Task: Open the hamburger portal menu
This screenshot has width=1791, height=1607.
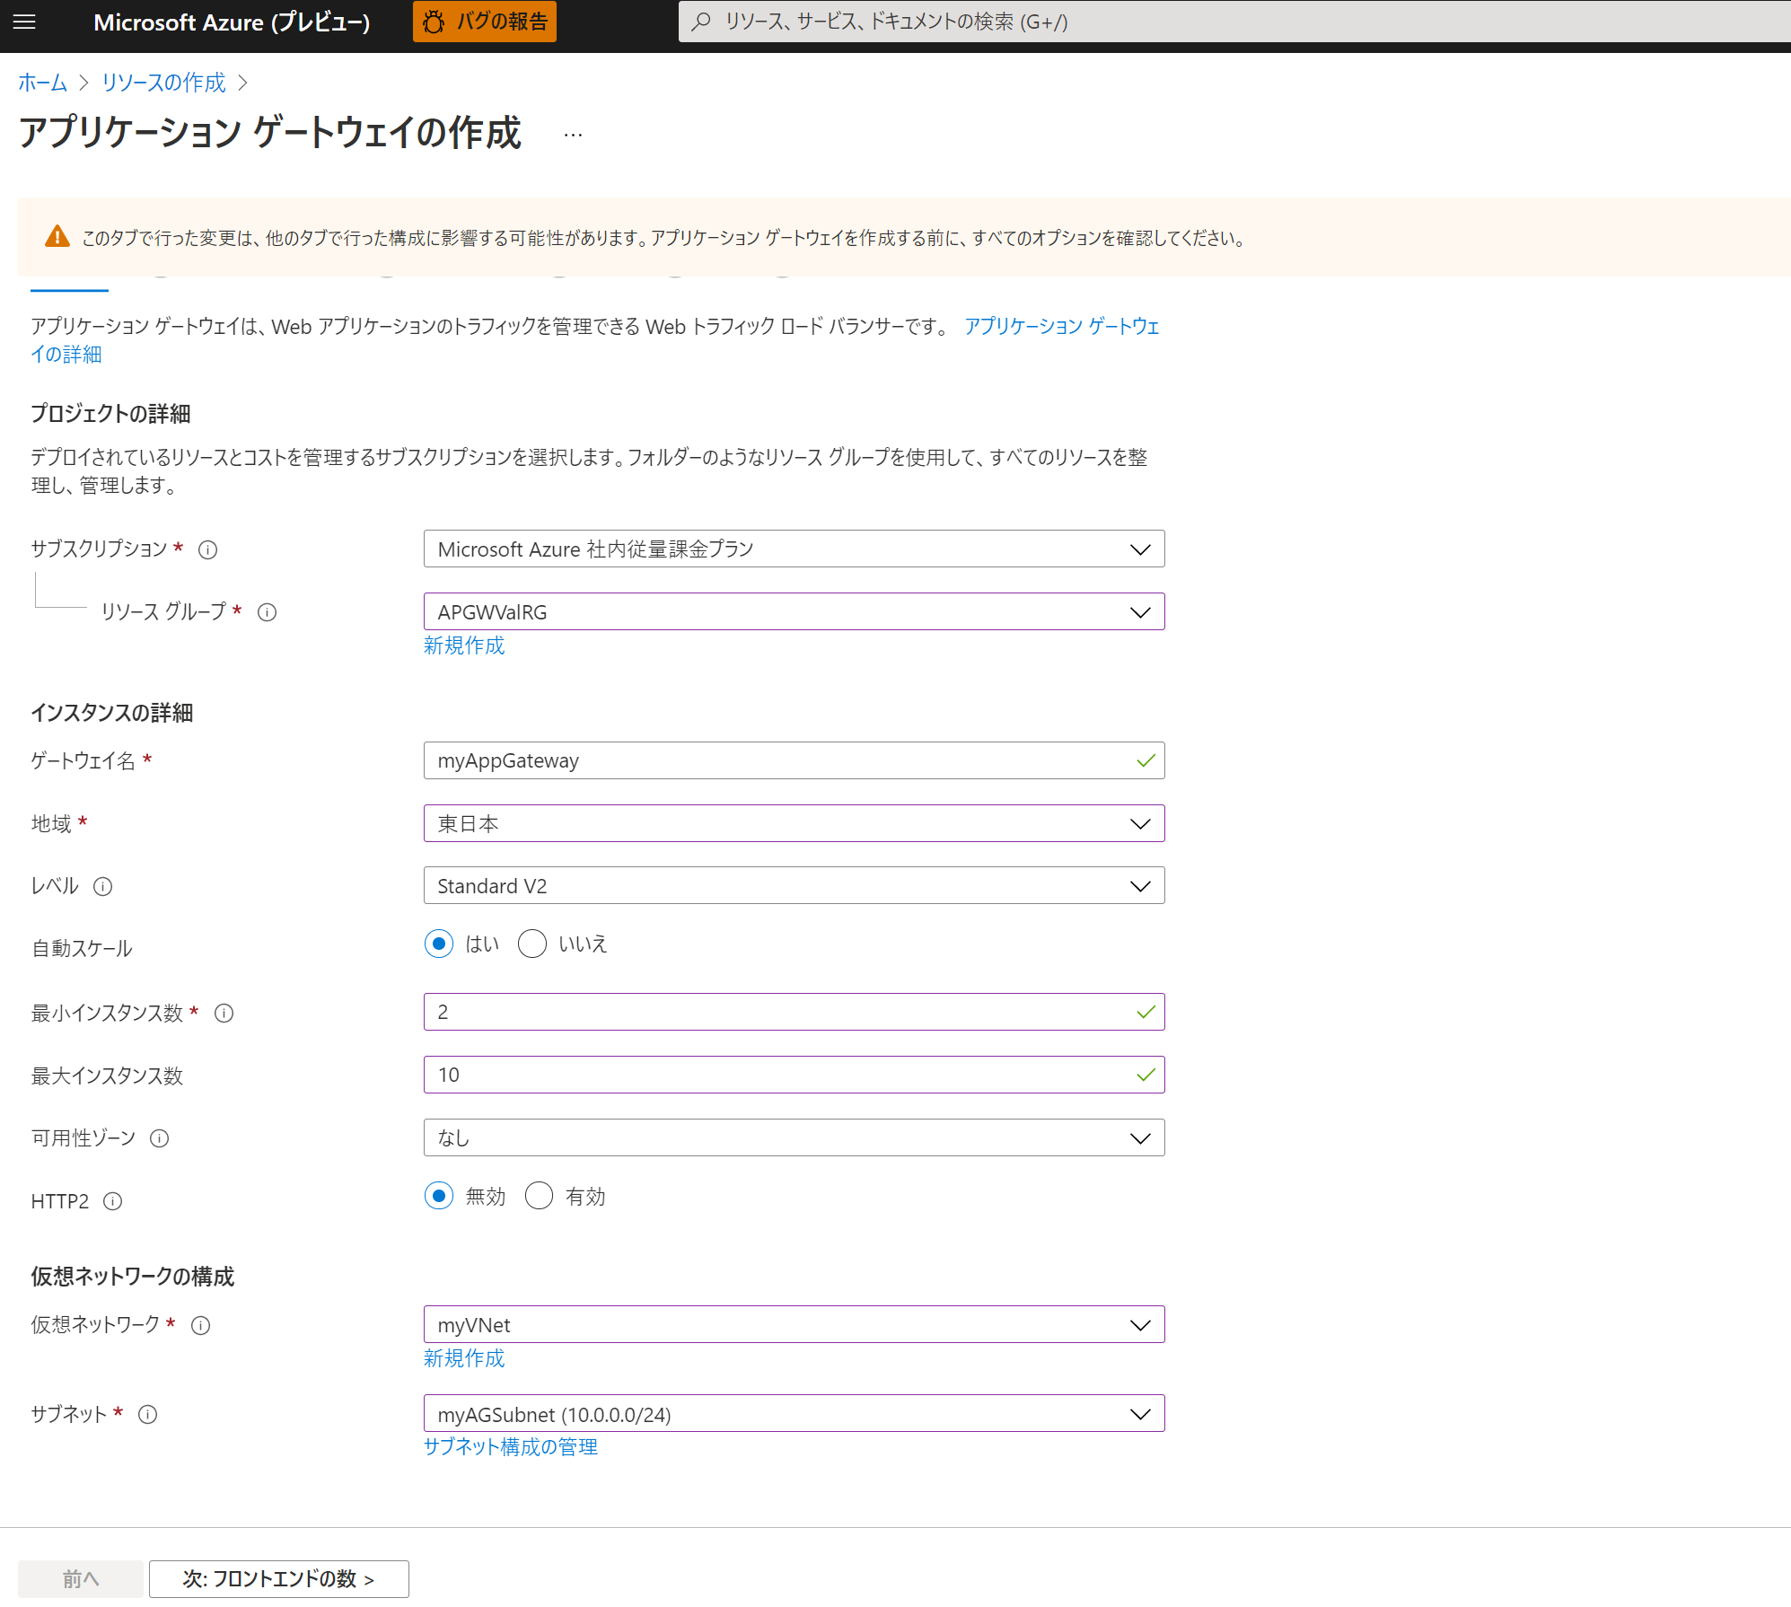Action: tap(25, 22)
